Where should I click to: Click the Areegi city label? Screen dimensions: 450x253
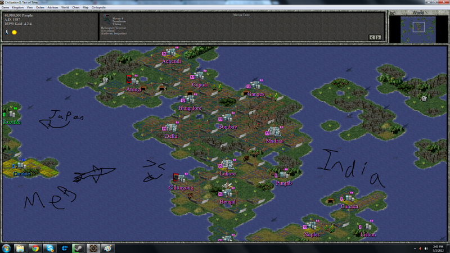(133, 89)
